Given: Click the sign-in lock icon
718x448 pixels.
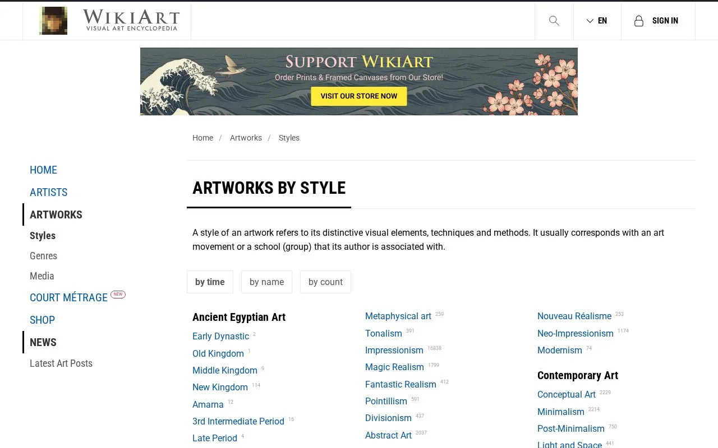Looking at the screenshot, I should [638, 21].
